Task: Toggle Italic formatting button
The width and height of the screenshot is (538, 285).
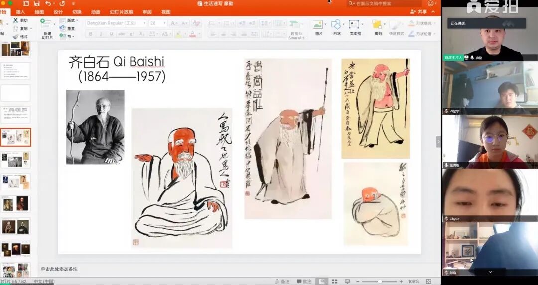Action: click(x=101, y=34)
